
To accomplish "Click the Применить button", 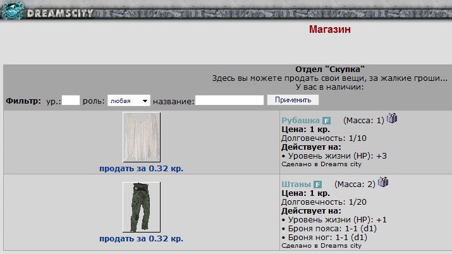I will pos(293,100).
